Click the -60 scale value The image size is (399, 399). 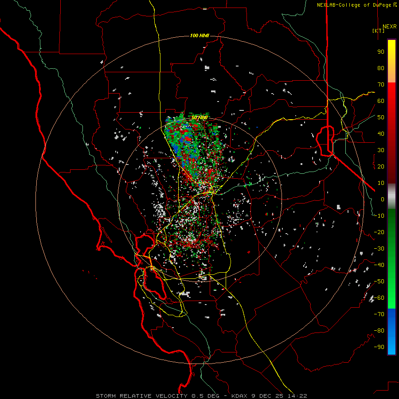pos(379,298)
